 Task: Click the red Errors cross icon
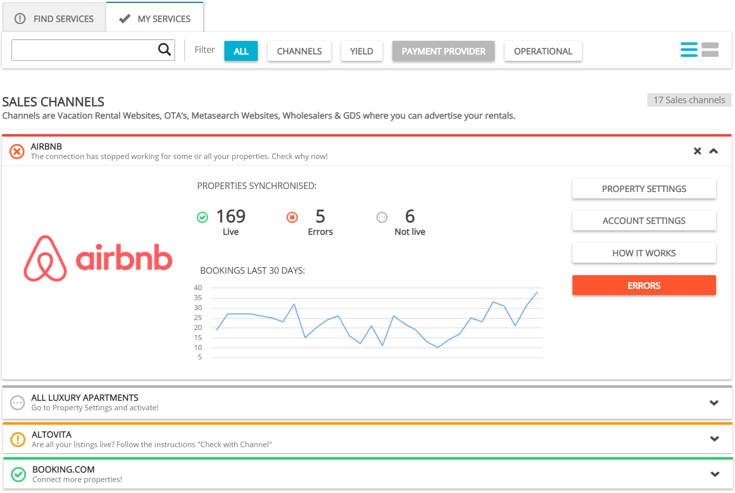click(x=292, y=217)
